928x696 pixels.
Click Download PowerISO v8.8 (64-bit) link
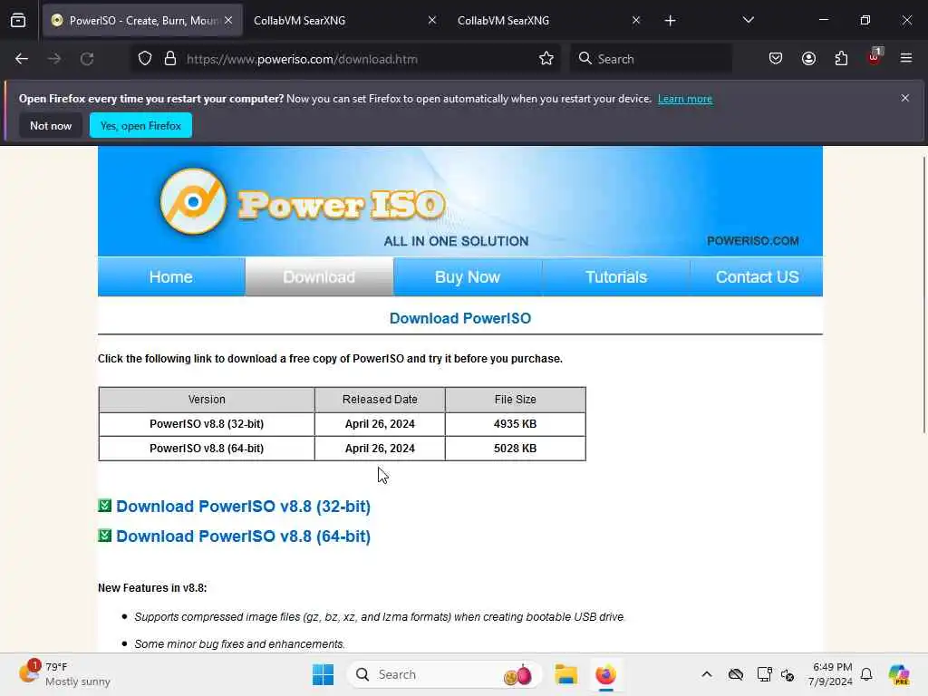tap(243, 536)
